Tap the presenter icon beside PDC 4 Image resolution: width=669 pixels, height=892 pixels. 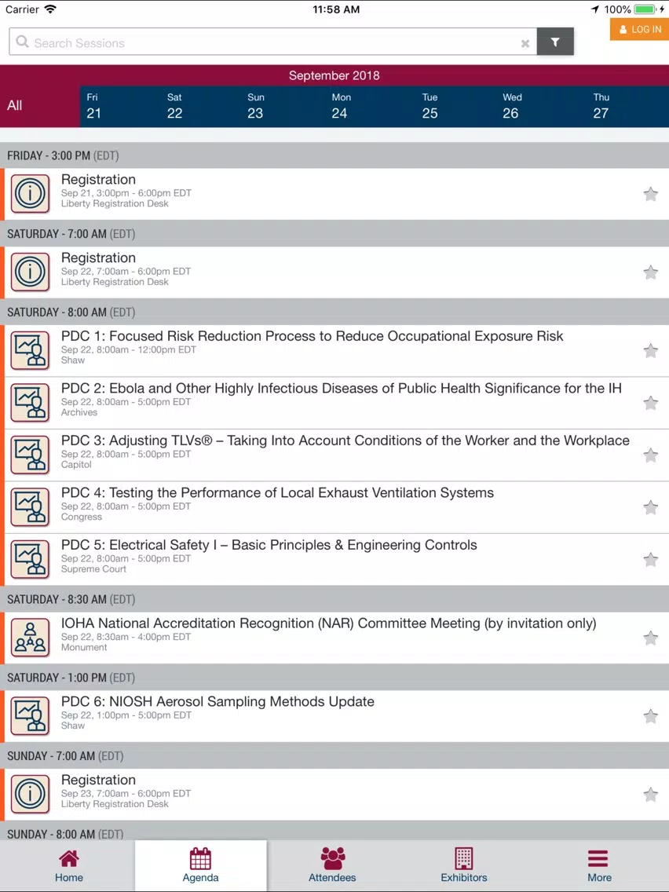[x=30, y=507]
